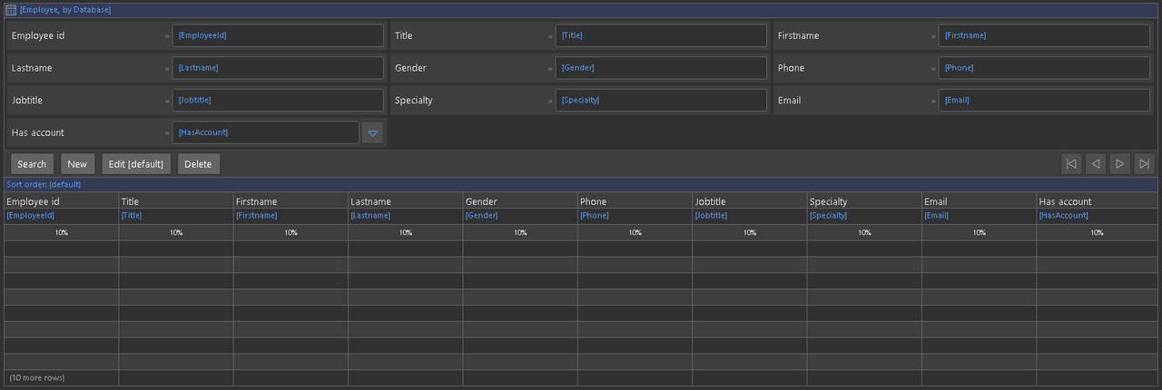Click the [Firstname] binding cell in grid

290,216
